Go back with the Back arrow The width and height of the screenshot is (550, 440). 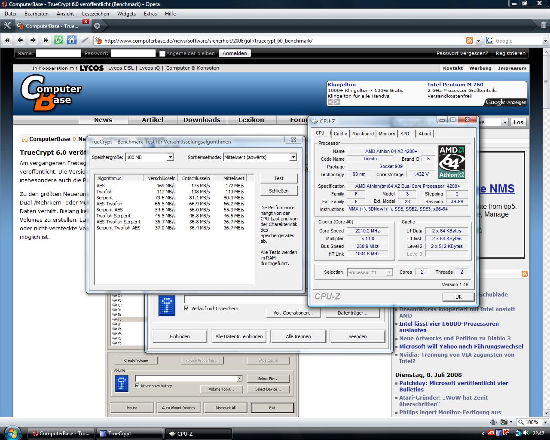(20, 40)
